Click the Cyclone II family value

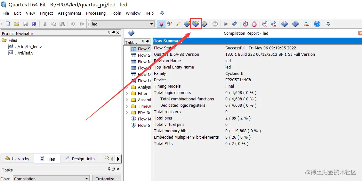(x=235, y=73)
